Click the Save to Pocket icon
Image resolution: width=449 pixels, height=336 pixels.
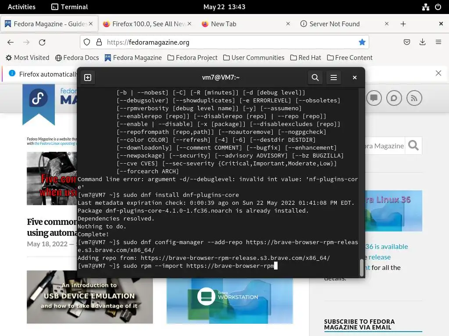pyautogui.click(x=406, y=42)
